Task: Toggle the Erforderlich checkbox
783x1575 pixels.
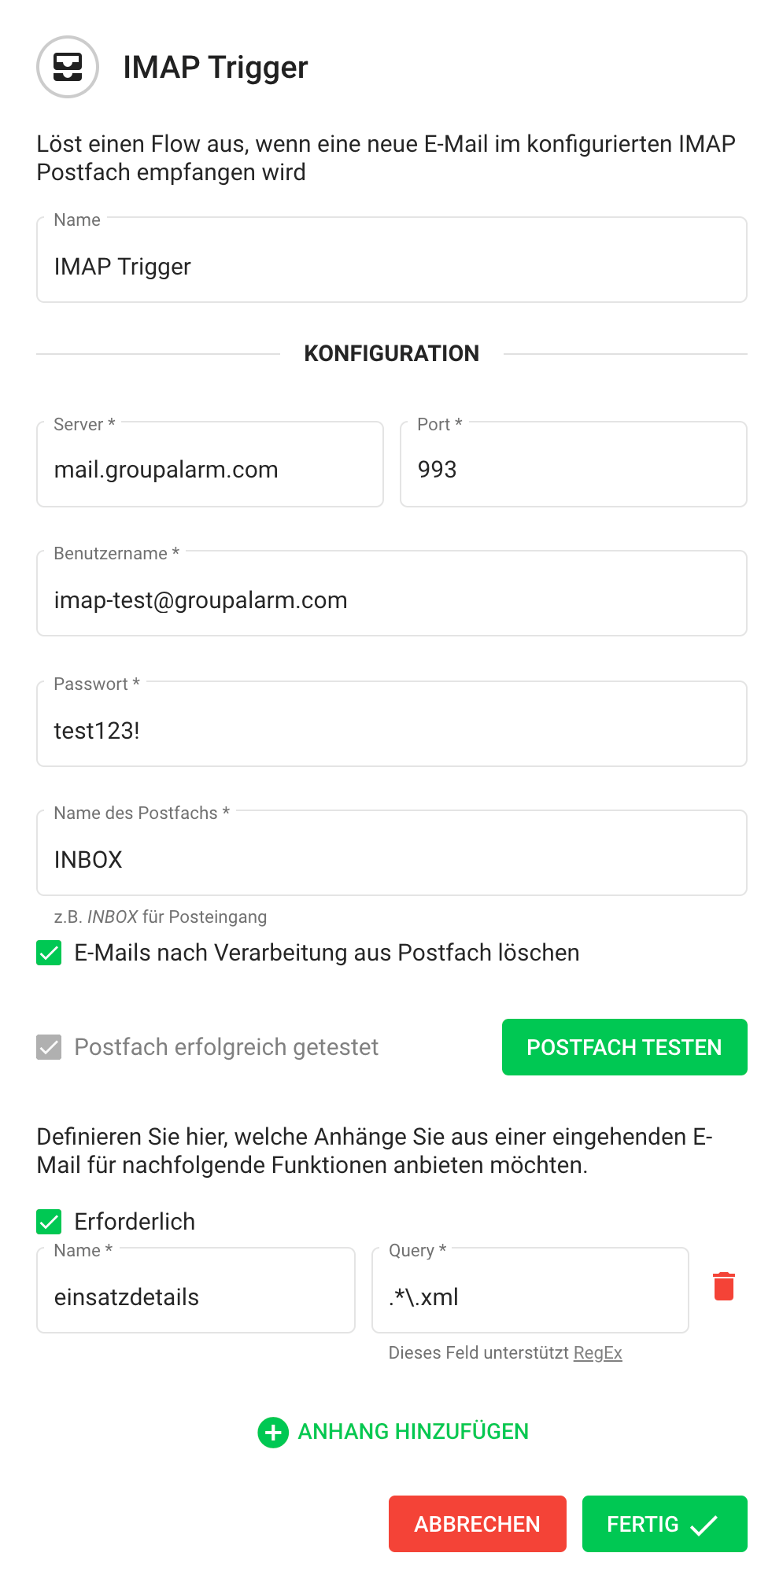Action: (49, 1222)
